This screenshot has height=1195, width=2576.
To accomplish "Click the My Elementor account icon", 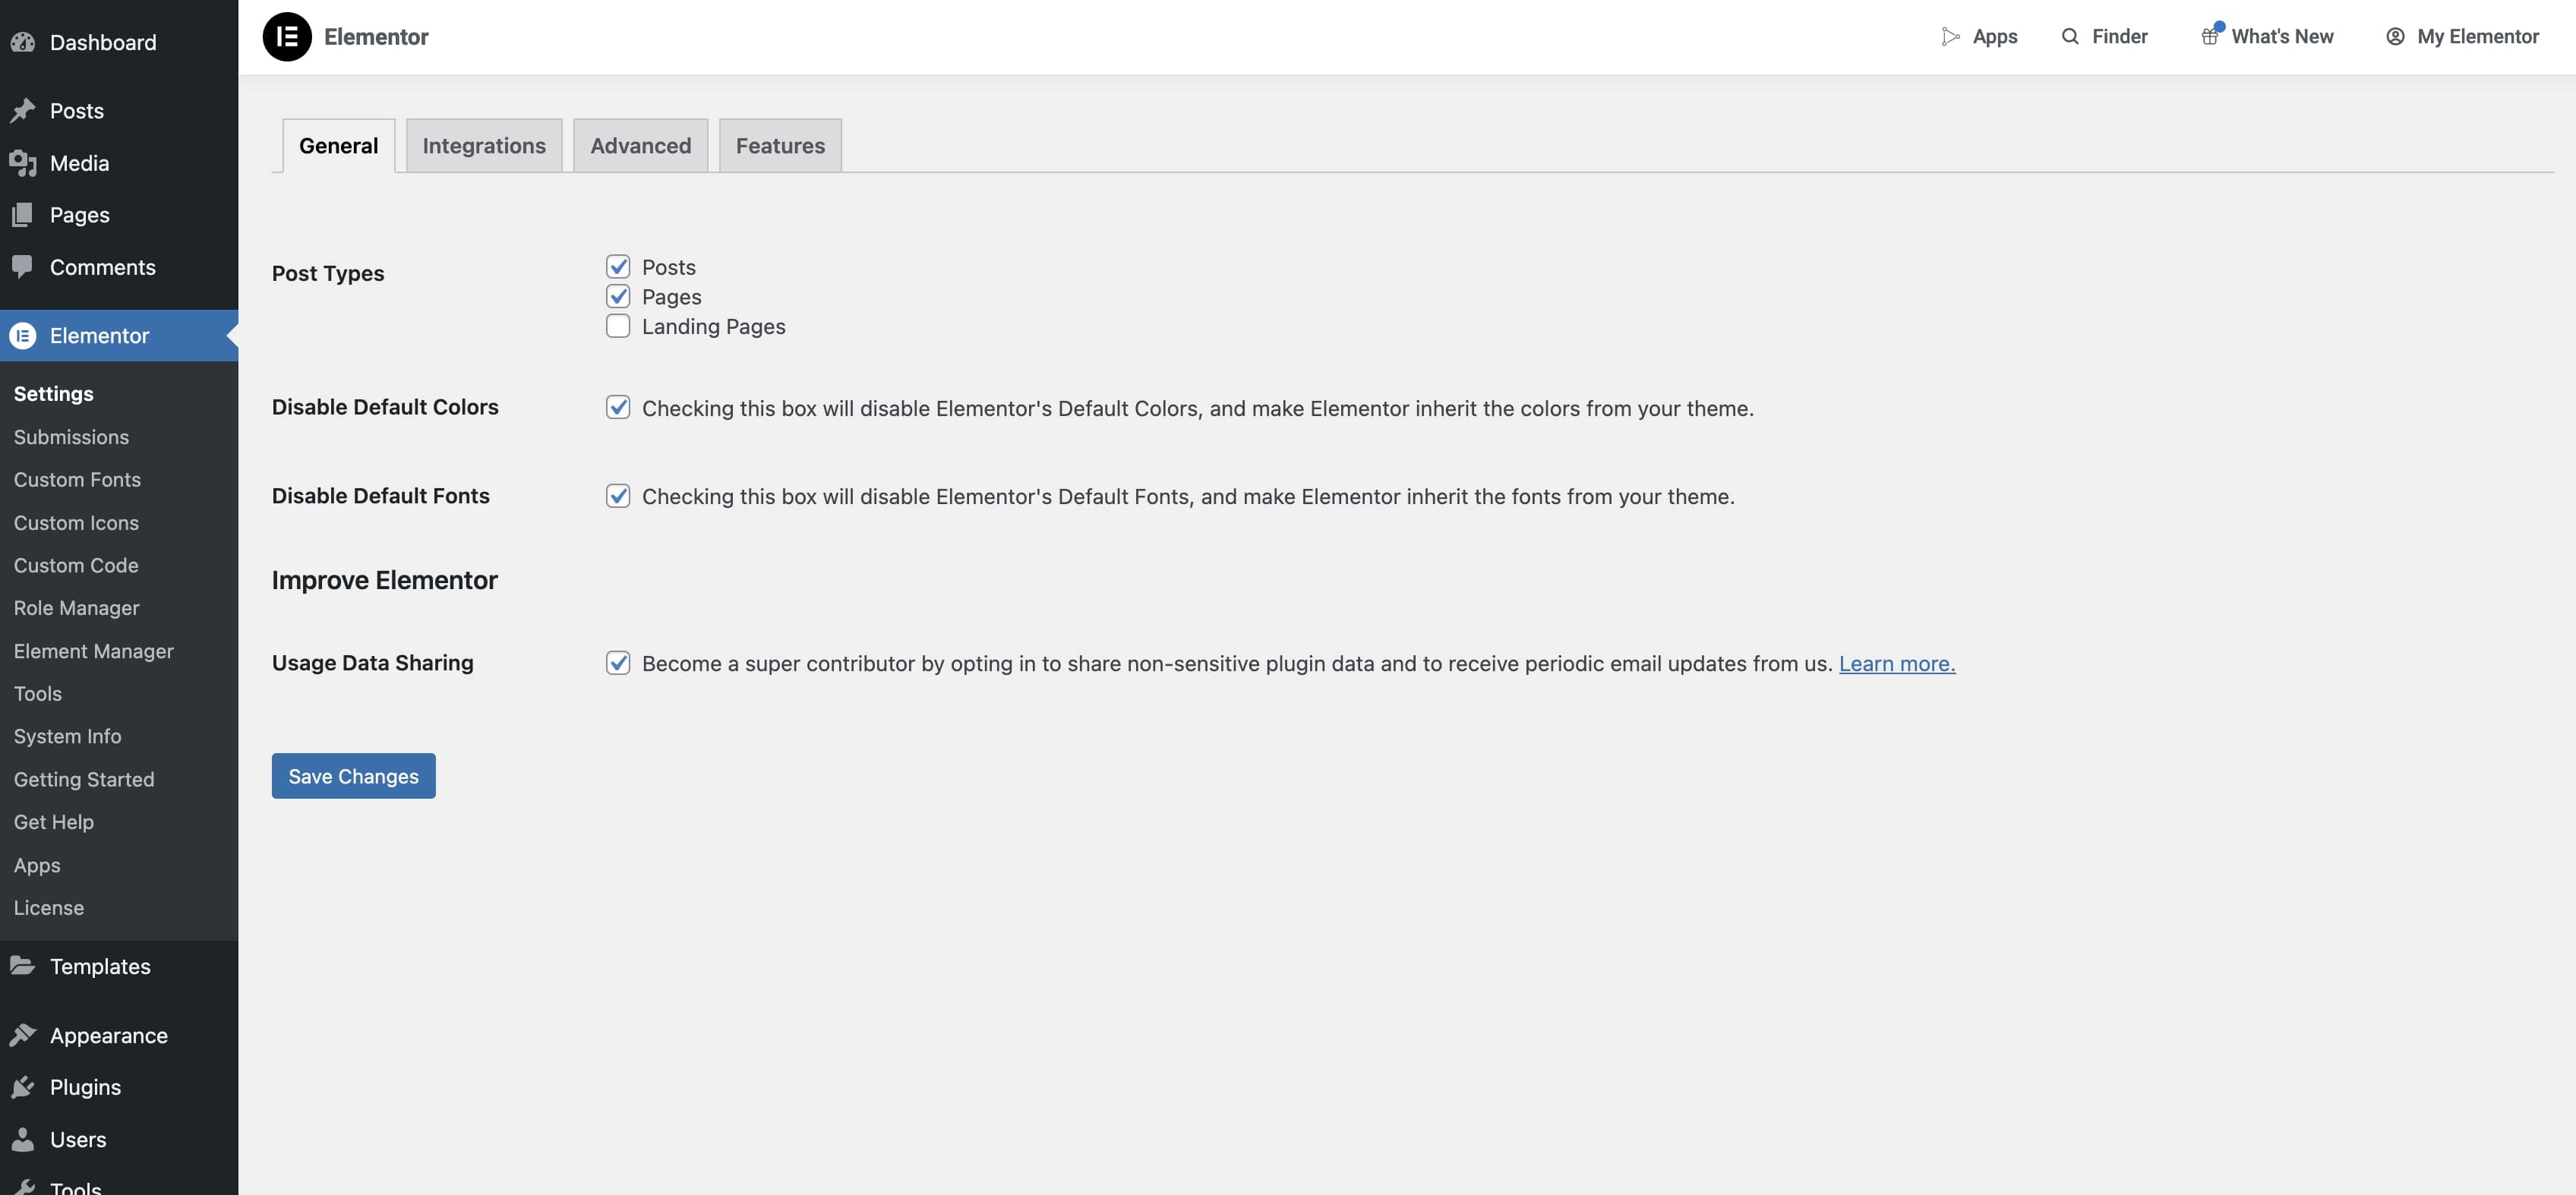I will pos(2395,37).
